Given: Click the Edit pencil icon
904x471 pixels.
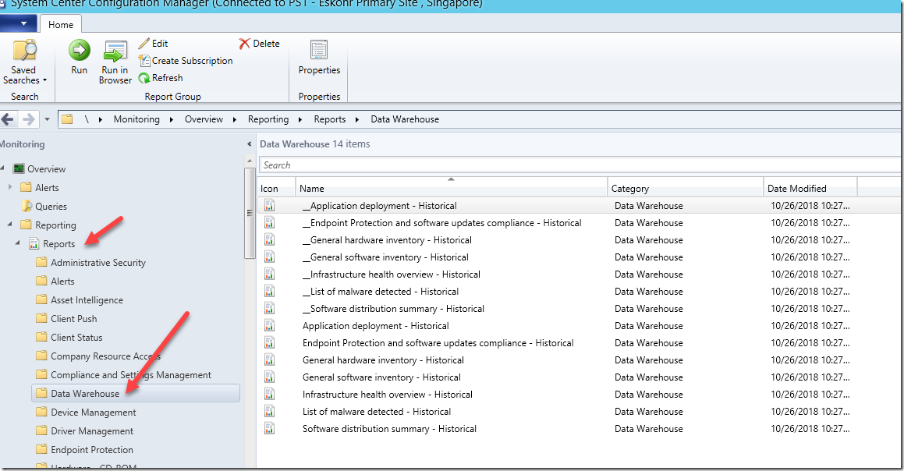Looking at the screenshot, I should coord(144,44).
